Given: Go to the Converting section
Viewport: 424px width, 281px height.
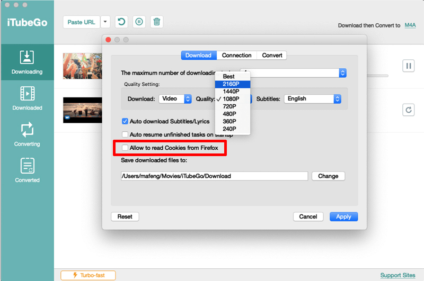Looking at the screenshot, I should pos(27,134).
